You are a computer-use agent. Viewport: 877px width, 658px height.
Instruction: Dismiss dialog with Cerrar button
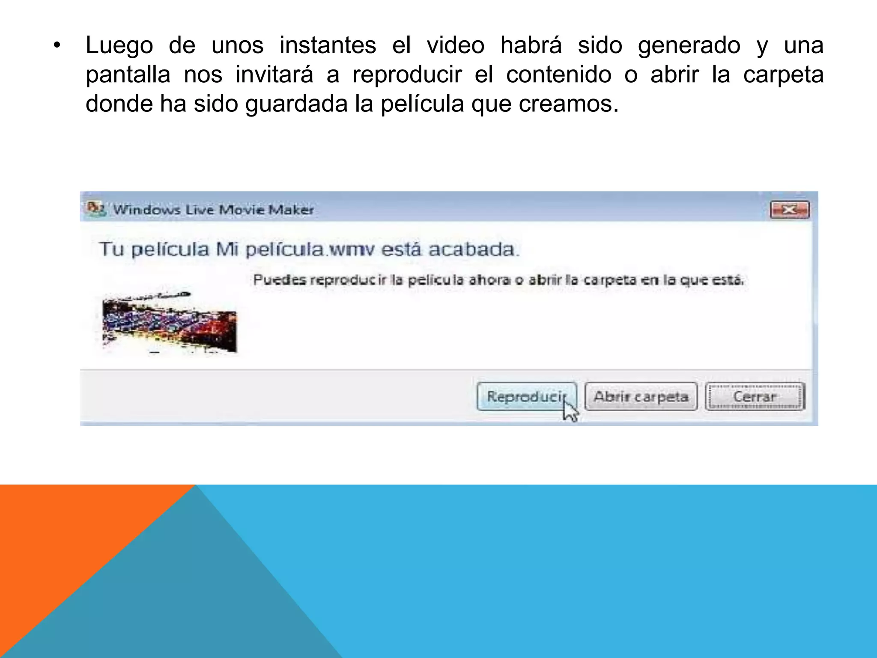tap(755, 396)
